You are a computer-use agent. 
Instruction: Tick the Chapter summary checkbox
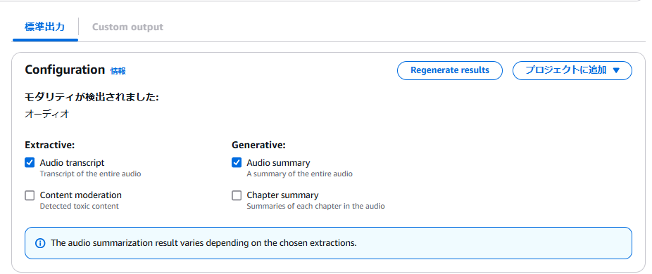coord(236,195)
